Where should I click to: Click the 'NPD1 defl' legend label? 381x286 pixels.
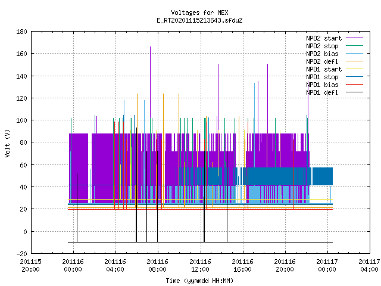[x=322, y=93]
